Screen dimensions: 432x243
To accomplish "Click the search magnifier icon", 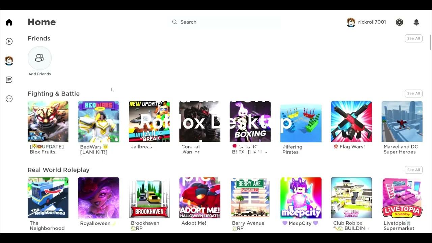I will pos(174,22).
